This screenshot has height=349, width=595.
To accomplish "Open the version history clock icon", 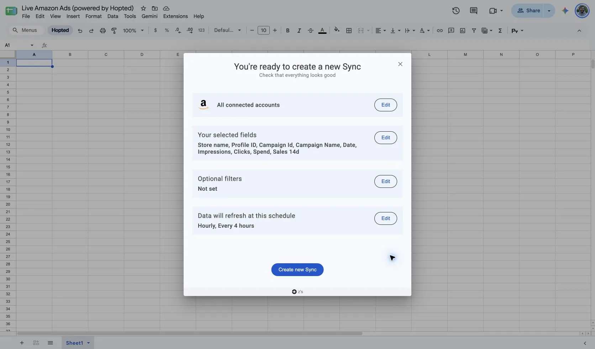I will (x=456, y=11).
